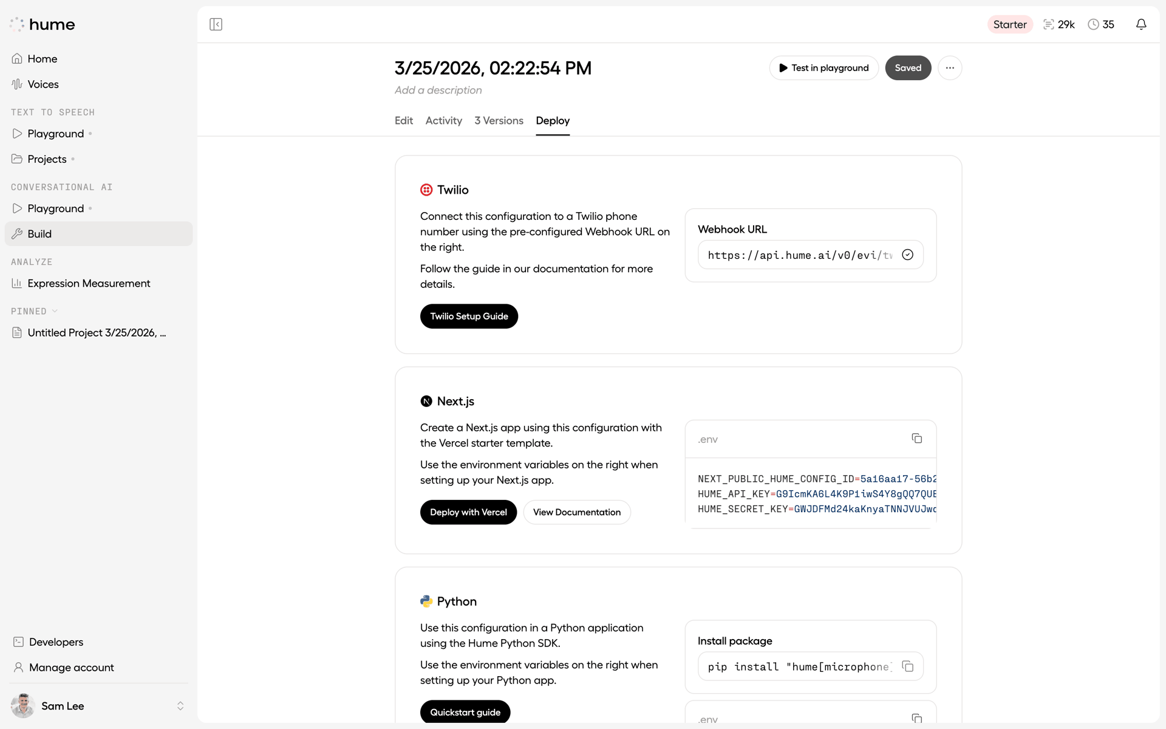Click the Twilio logo icon
The height and width of the screenshot is (729, 1166).
426,190
